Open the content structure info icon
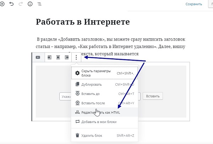The height and width of the screenshot is (144, 213). pos(30,4)
